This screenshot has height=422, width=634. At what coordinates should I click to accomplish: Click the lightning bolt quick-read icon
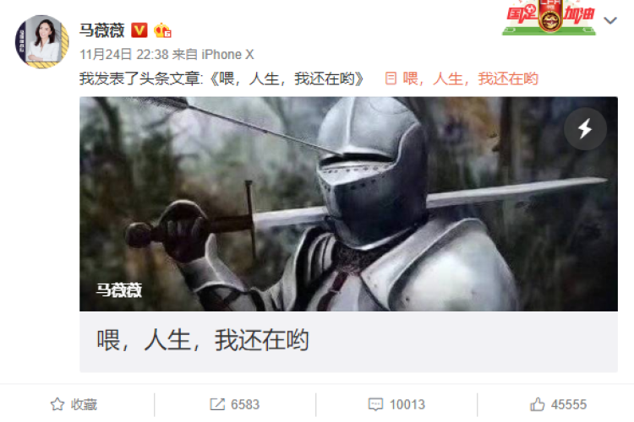[585, 129]
